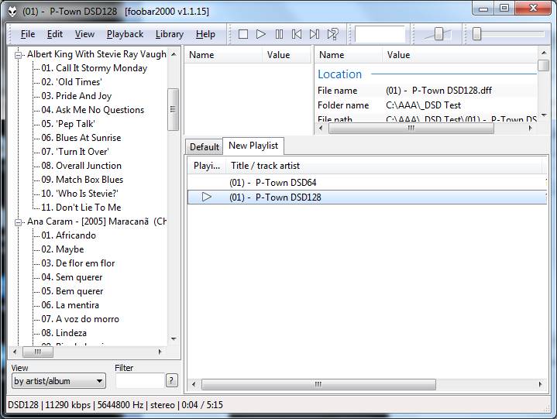Collapse the Albert King With Stevie Ray Vaughan album

pyautogui.click(x=18, y=55)
